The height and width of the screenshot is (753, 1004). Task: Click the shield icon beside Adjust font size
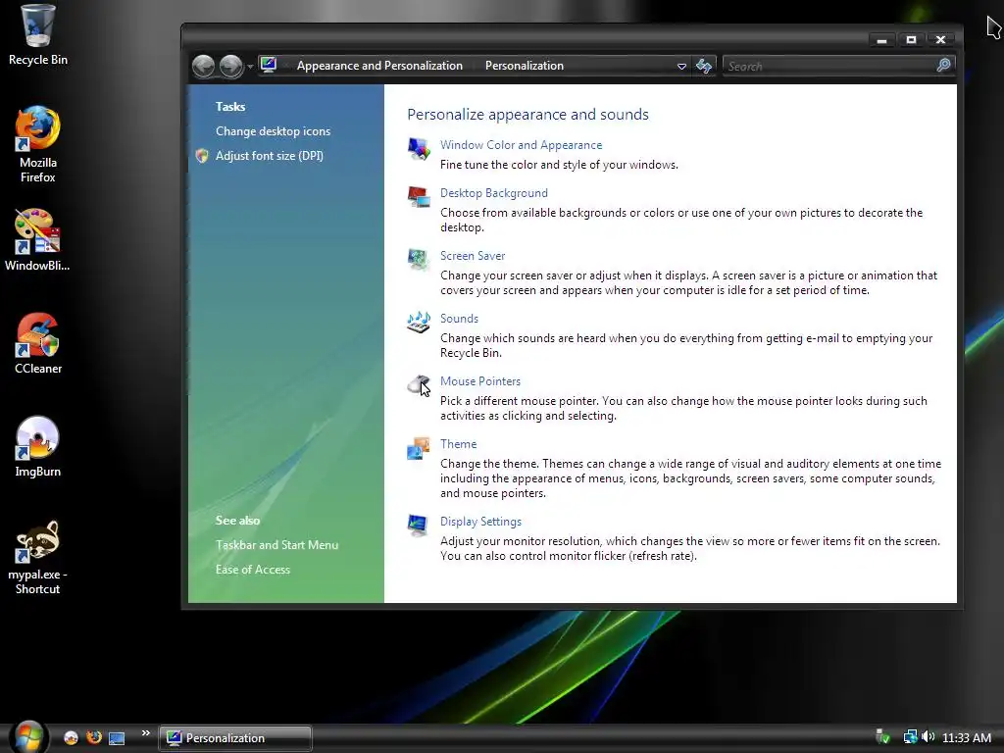click(202, 156)
